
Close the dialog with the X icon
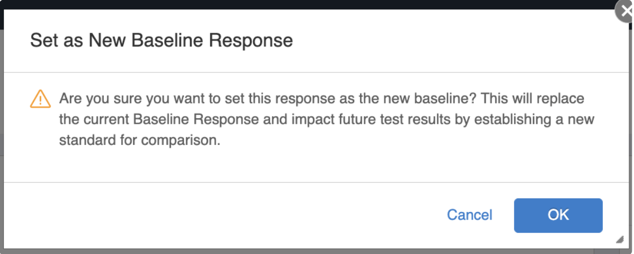click(x=625, y=11)
